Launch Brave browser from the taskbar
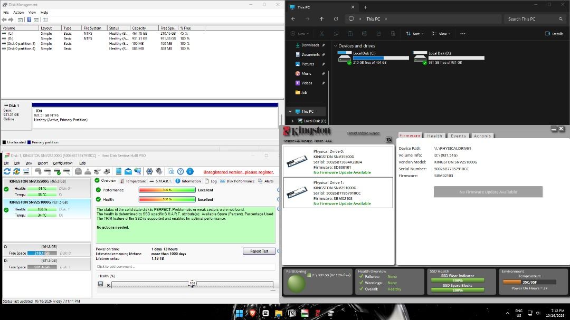 (x=252, y=313)
